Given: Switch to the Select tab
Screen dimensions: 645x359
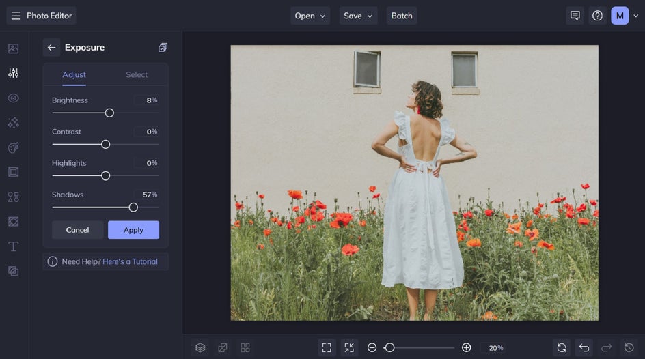Looking at the screenshot, I should pyautogui.click(x=137, y=75).
